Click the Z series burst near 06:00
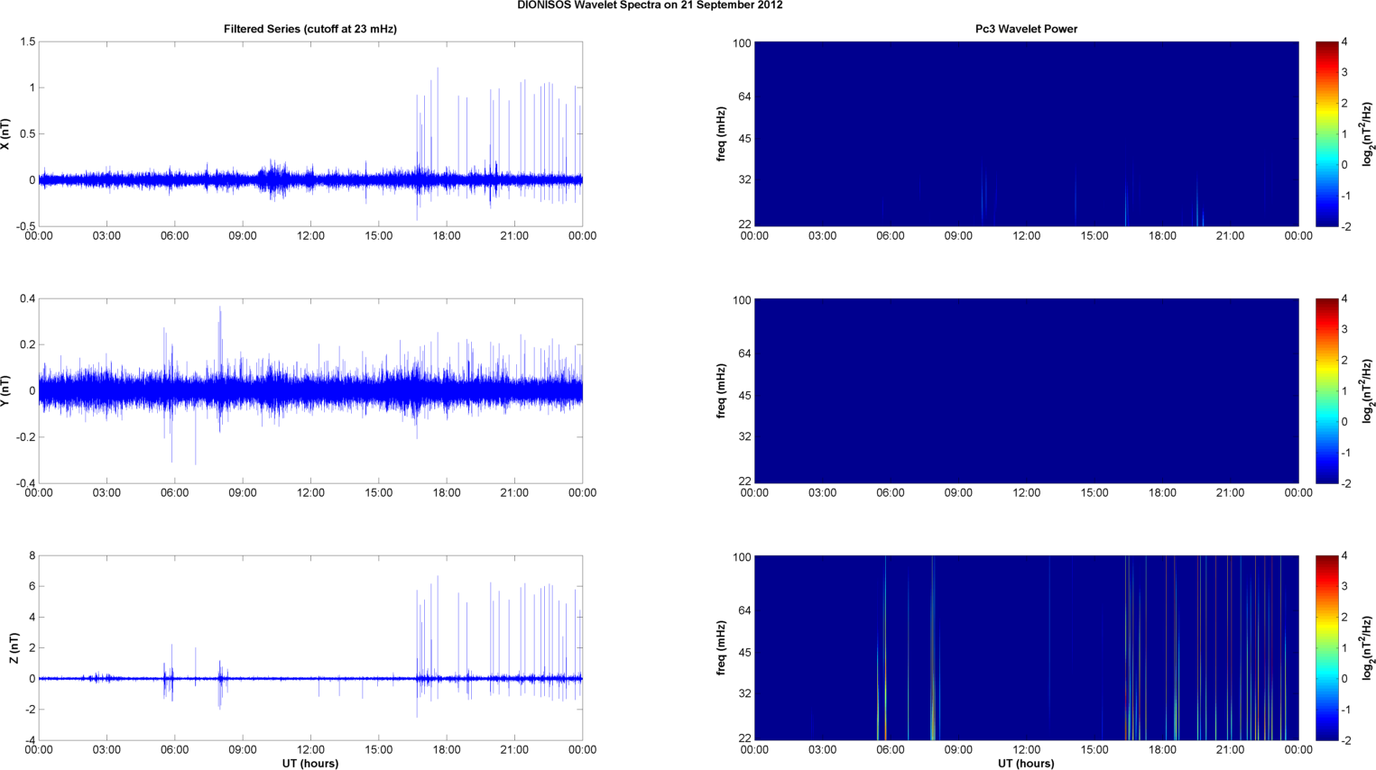 coord(170,674)
